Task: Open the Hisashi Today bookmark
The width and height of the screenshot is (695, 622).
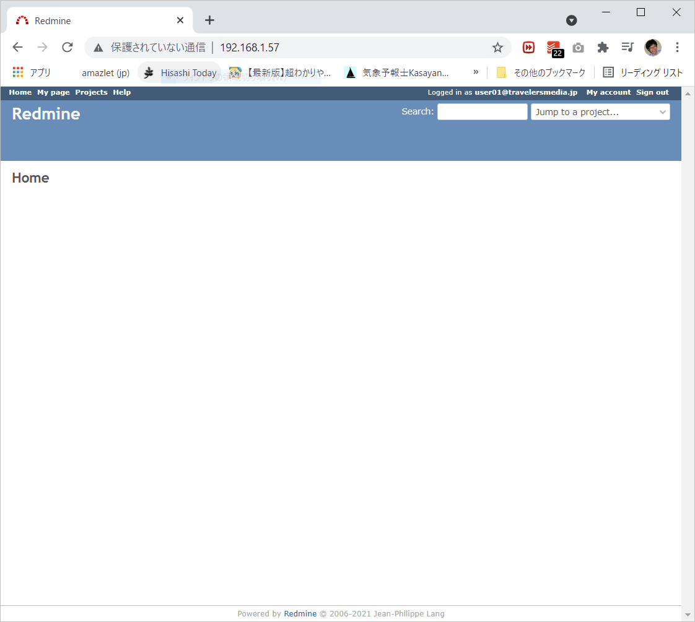Action: click(x=180, y=72)
